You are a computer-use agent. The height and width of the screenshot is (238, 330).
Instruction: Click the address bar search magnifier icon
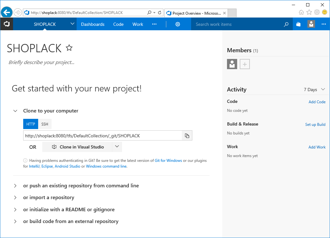click(x=149, y=13)
